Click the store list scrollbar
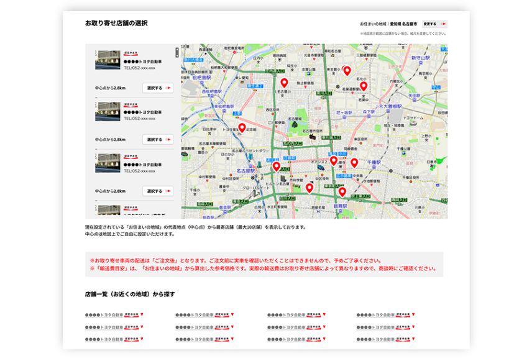The height and width of the screenshot is (358, 532). click(x=176, y=52)
